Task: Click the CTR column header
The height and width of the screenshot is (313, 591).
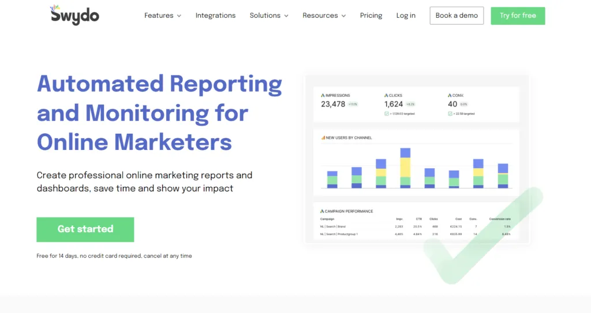Action: pyautogui.click(x=419, y=219)
